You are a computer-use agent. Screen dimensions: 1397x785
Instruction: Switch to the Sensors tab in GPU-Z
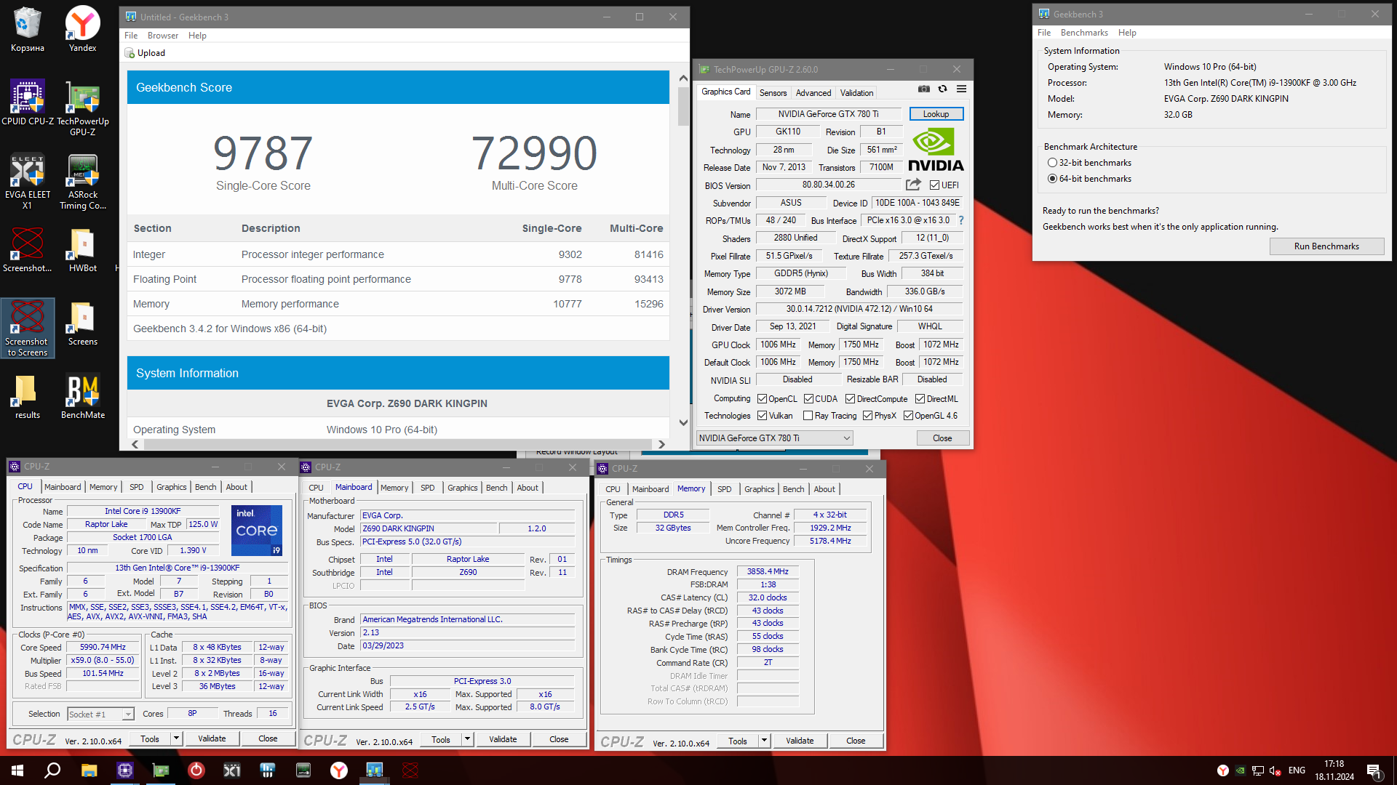773,93
